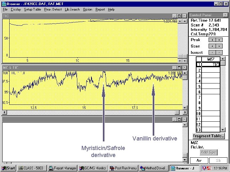Click M/Z table scrollbar up arrow
Screen dimensions: 230x172
pyautogui.click(x=223, y=59)
